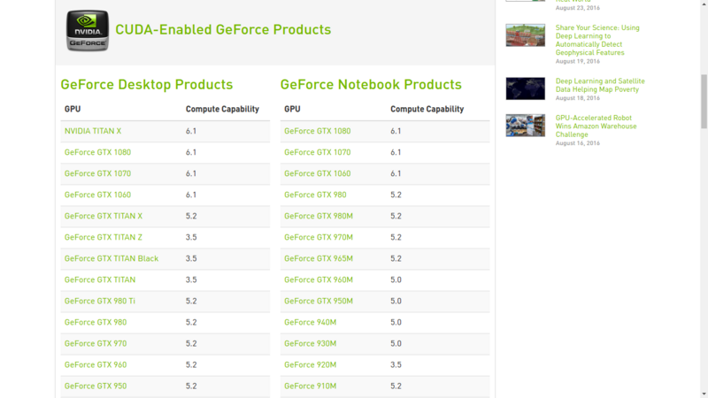The width and height of the screenshot is (708, 398).
Task: Open GeForce GTX TITAN Black link
Action: coord(112,258)
